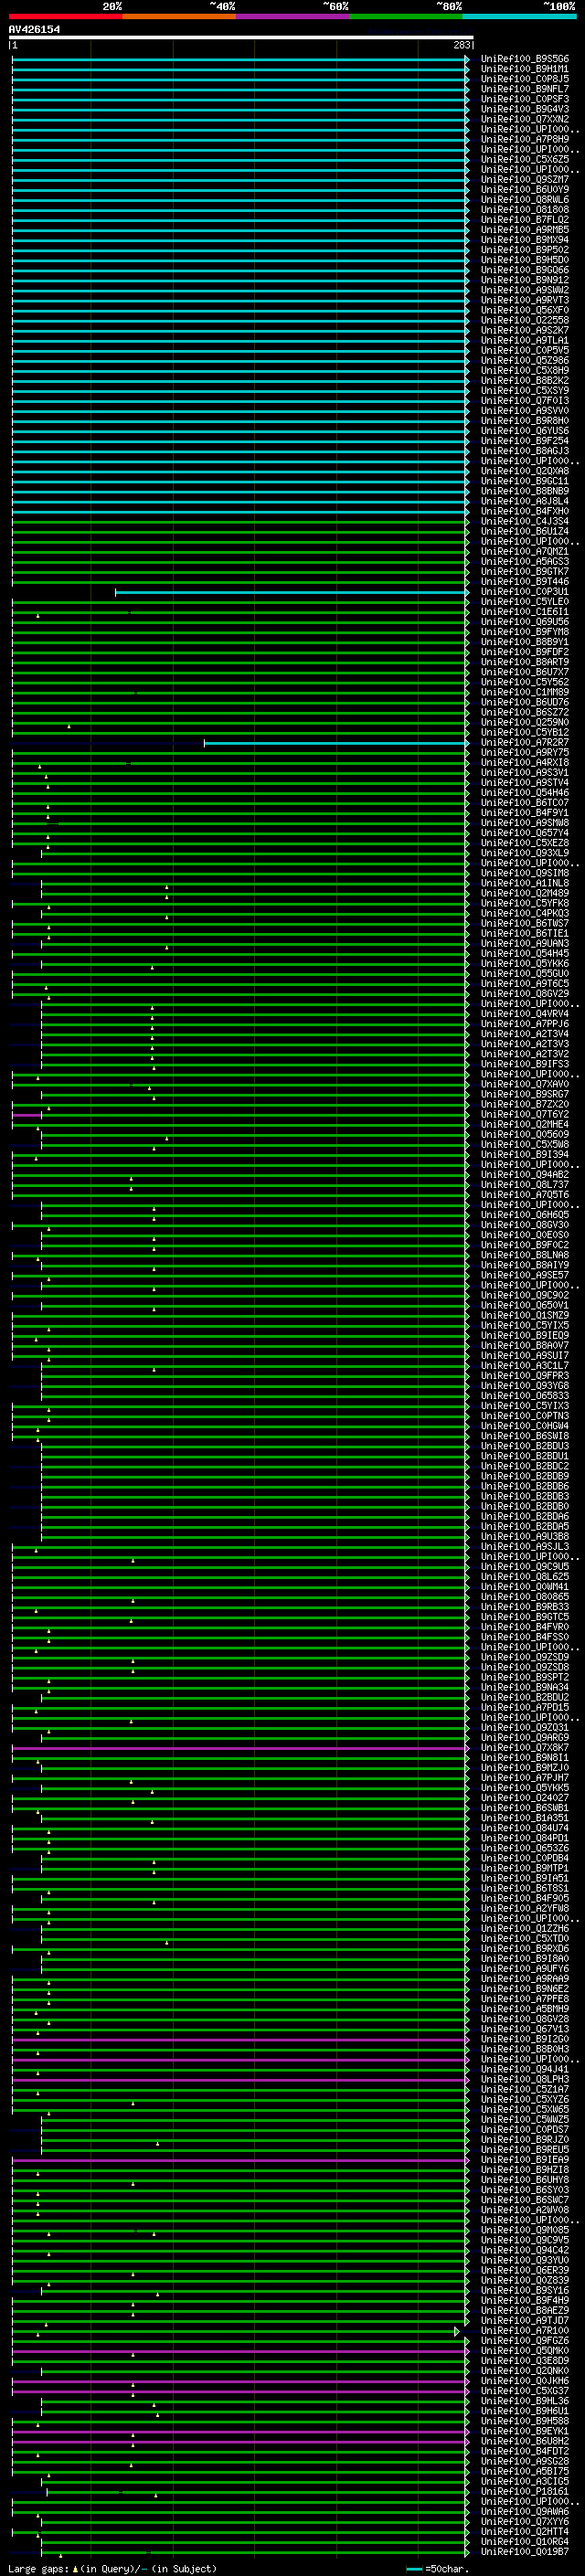Click the AV426154 query label
The height and width of the screenshot is (2576, 585).
[34, 29]
